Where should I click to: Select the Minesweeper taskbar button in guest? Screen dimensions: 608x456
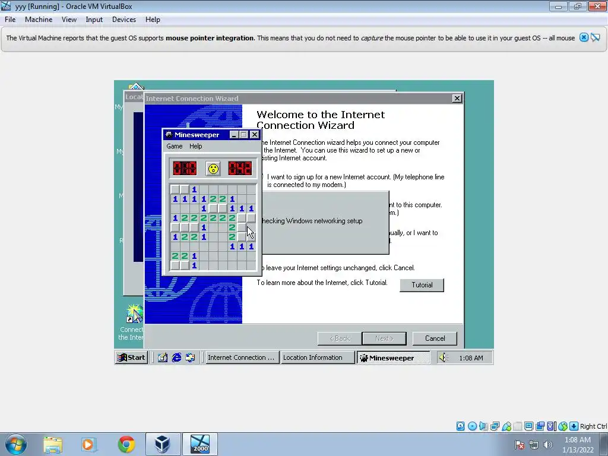point(393,357)
